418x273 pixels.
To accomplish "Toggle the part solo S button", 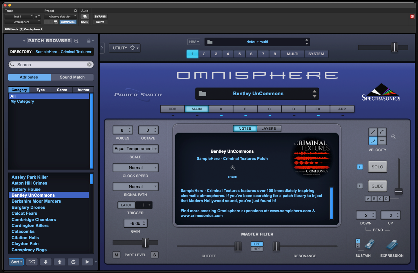I will click(154, 255).
